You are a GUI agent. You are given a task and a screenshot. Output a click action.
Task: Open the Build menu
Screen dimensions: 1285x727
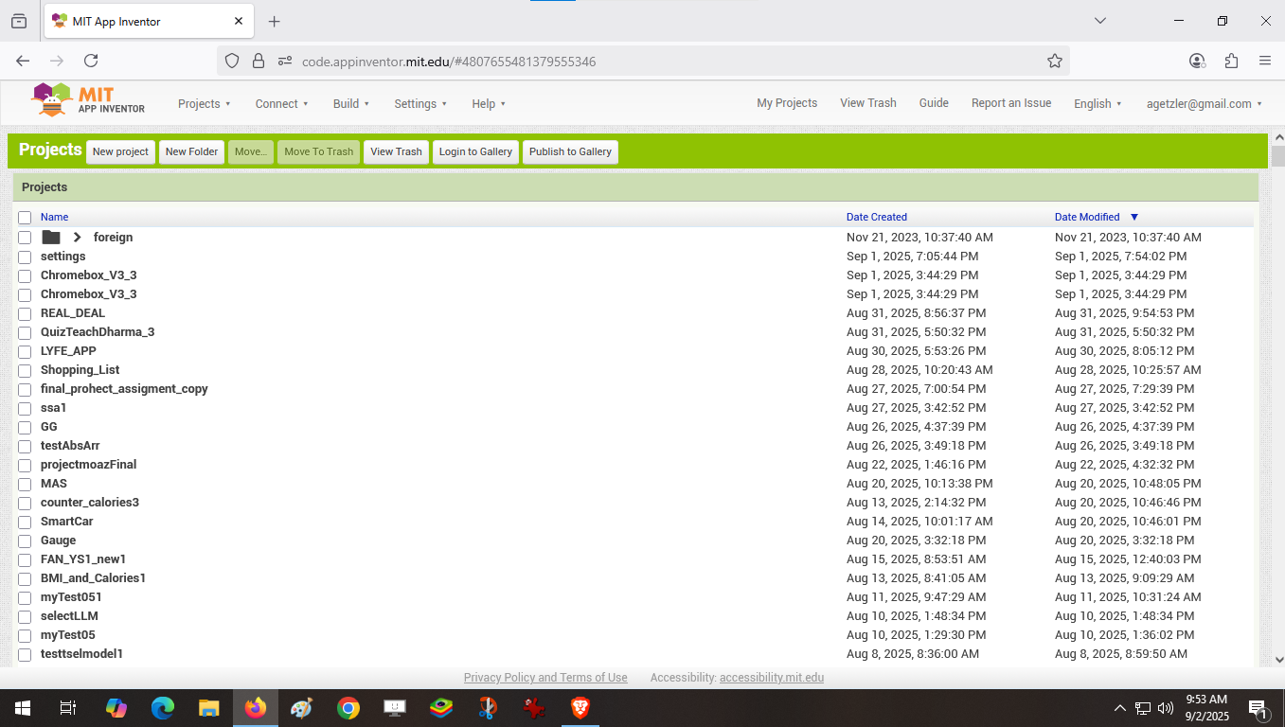pos(350,104)
